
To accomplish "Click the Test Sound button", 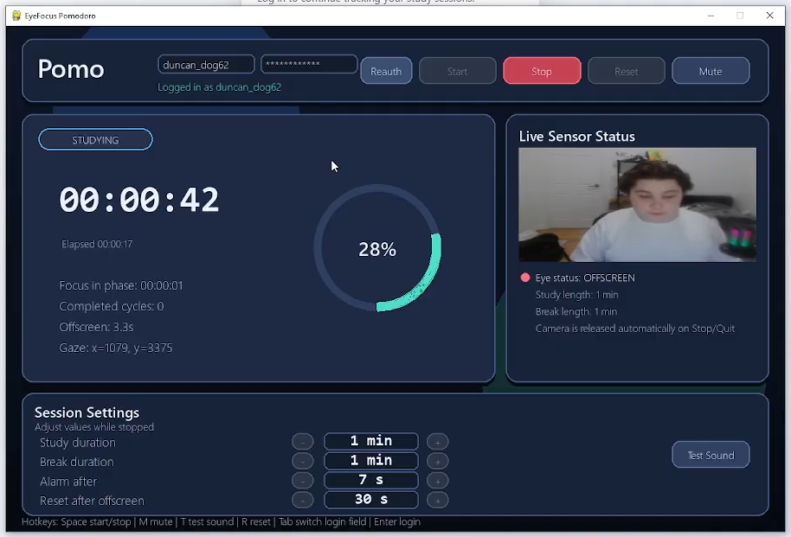I will pos(711,456).
